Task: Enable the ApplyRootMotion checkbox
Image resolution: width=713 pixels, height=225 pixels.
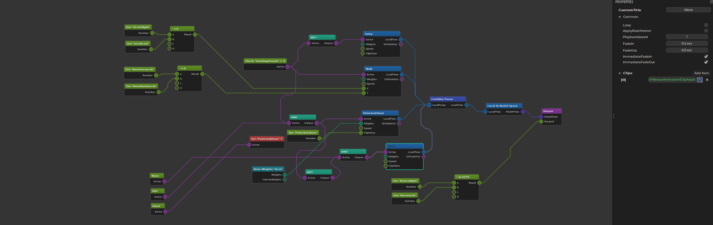Action: click(706, 31)
